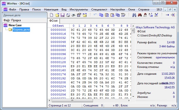Click offset row 00000256
Viewport: 179px width, 110px height.
click(x=58, y=95)
